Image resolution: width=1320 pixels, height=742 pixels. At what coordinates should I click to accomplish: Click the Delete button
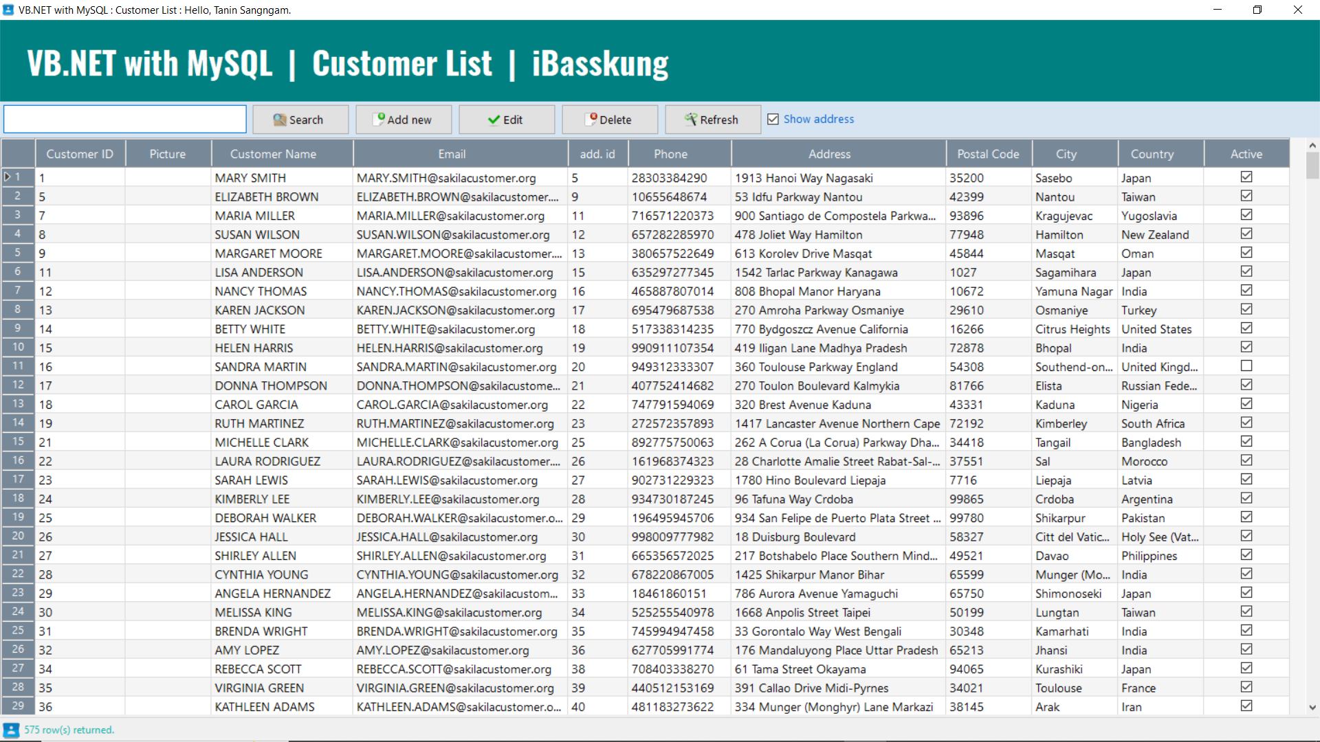(610, 120)
